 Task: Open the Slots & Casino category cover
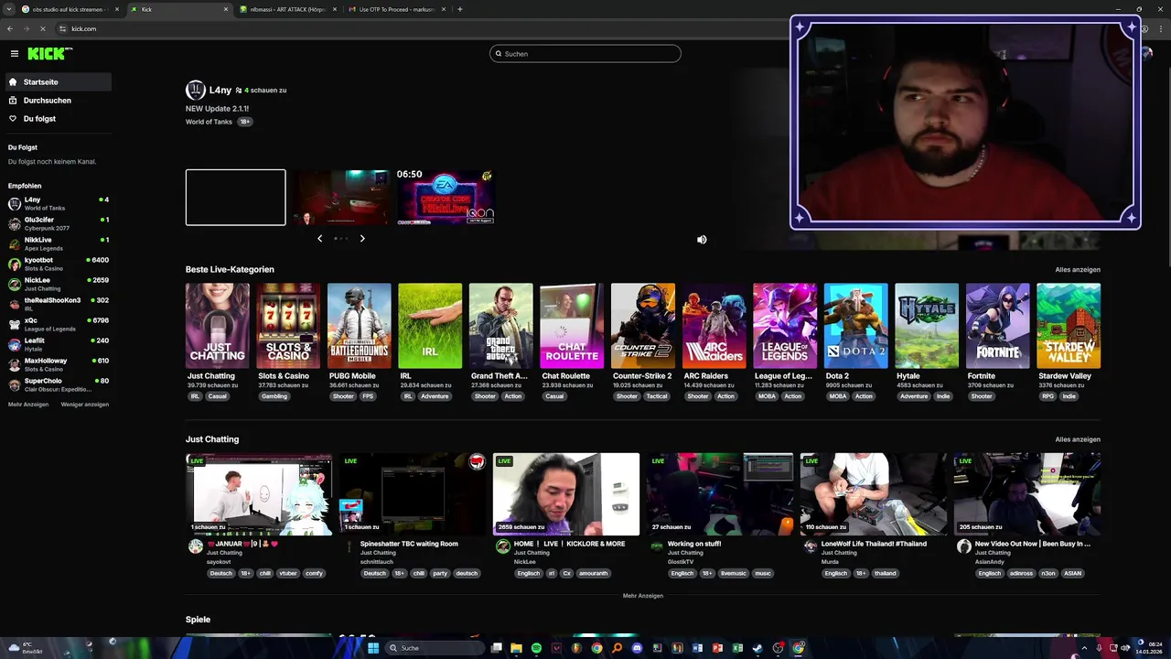tap(288, 326)
